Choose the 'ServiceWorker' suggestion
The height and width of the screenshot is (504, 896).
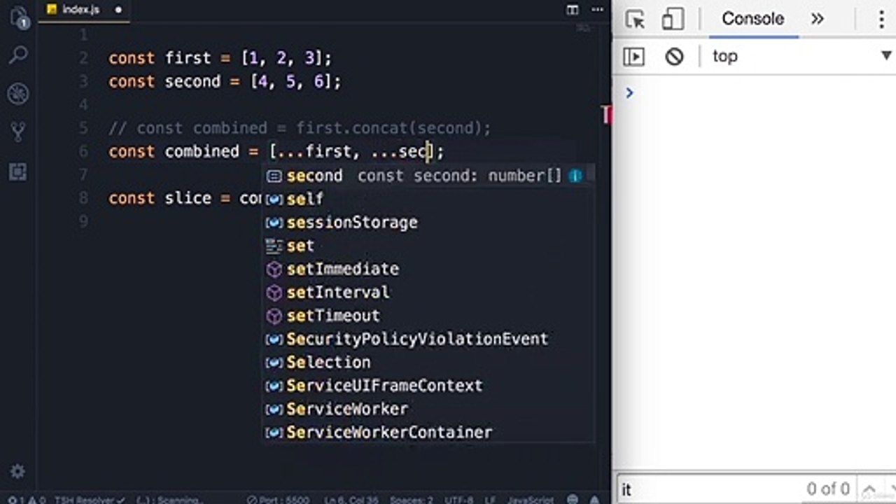click(x=428, y=409)
